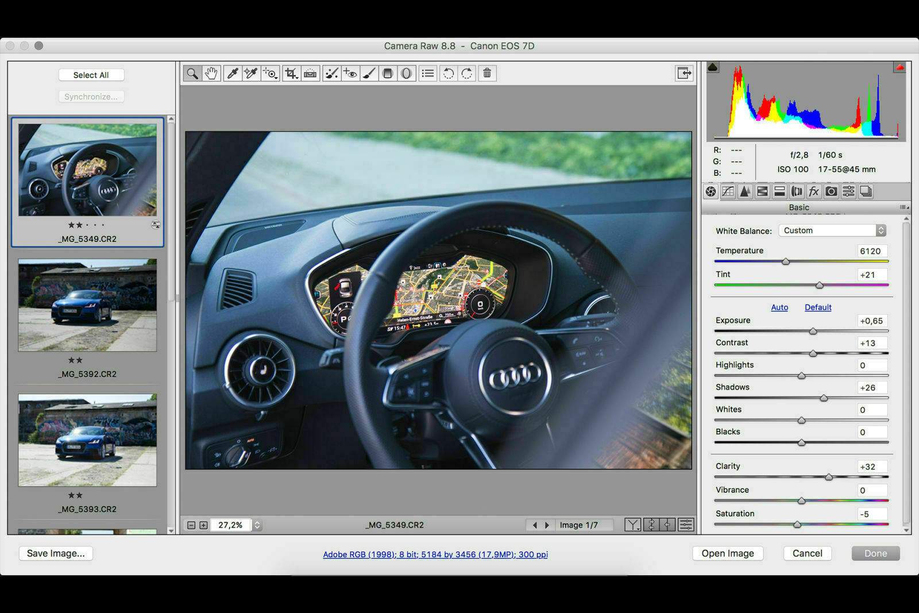This screenshot has width=919, height=613.
Task: Select the Radial Filter tool
Action: (x=407, y=74)
